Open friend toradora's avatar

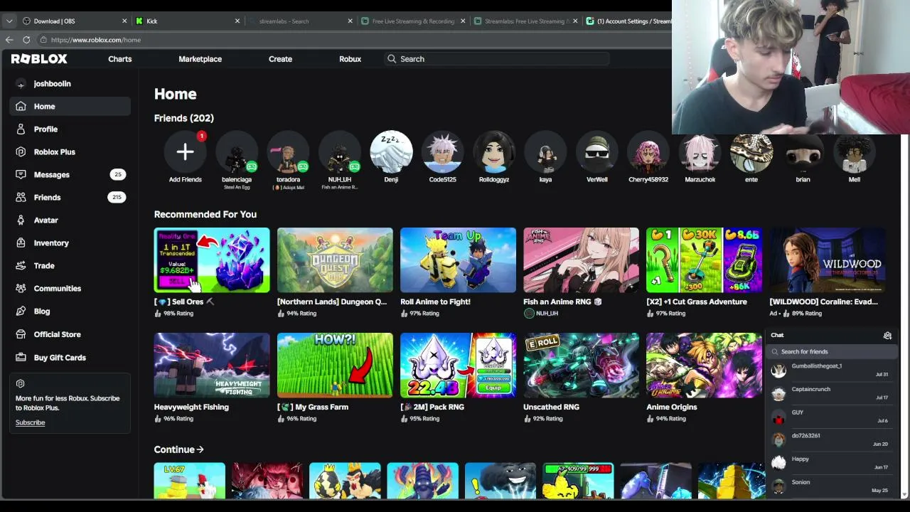click(x=288, y=151)
